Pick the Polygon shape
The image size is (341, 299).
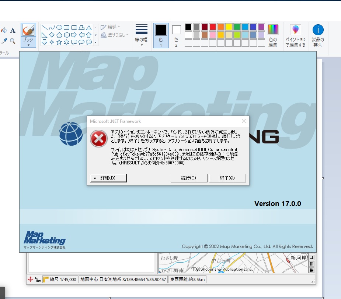click(x=81, y=28)
